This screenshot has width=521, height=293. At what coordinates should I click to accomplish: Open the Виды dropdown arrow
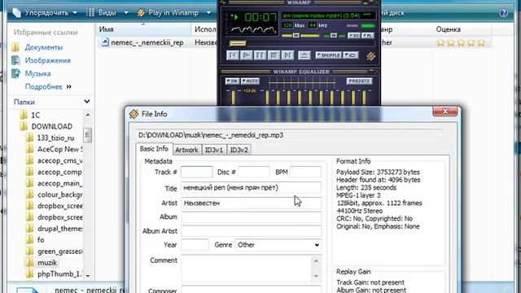pos(126,13)
